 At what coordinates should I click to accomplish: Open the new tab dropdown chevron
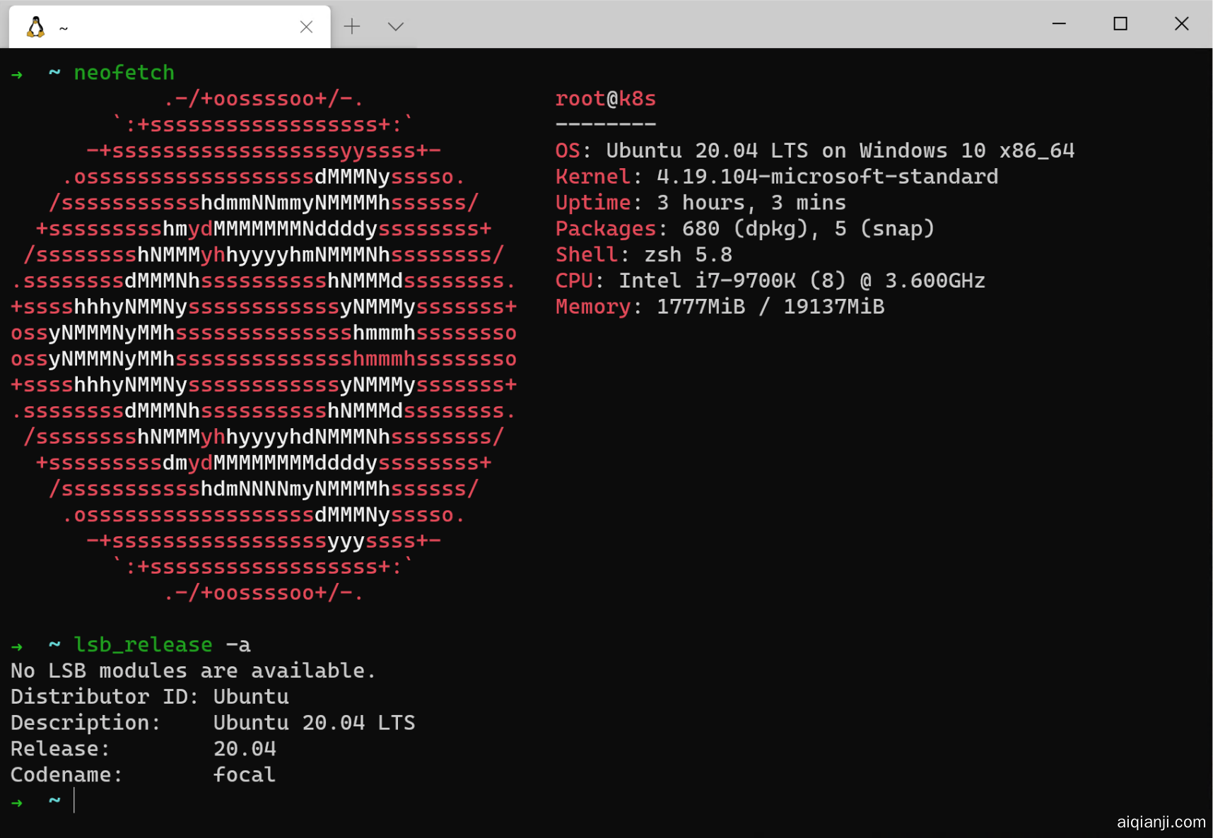pos(395,26)
